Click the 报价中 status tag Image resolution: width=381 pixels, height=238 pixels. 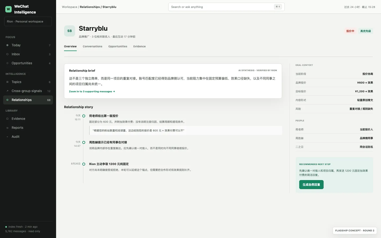point(350,31)
